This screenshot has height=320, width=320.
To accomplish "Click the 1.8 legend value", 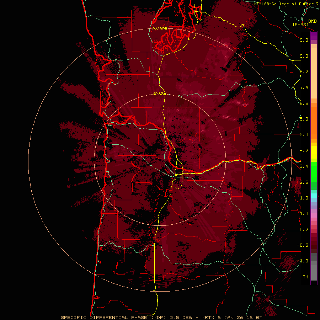I will point(304,198).
